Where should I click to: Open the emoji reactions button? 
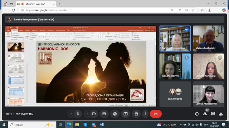pos(115,114)
